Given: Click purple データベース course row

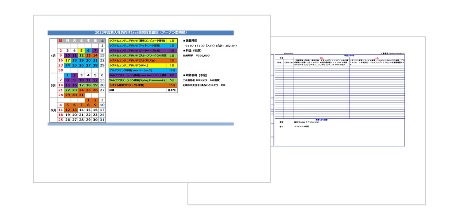Looking at the screenshot, I should tap(143, 51).
